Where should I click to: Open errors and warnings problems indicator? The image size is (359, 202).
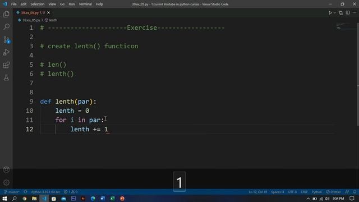(71, 192)
